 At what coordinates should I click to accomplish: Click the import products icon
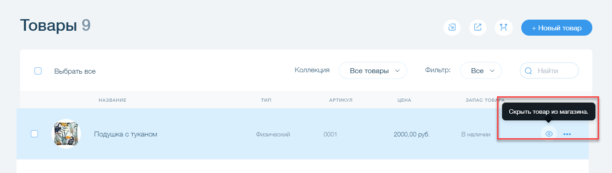click(x=452, y=28)
